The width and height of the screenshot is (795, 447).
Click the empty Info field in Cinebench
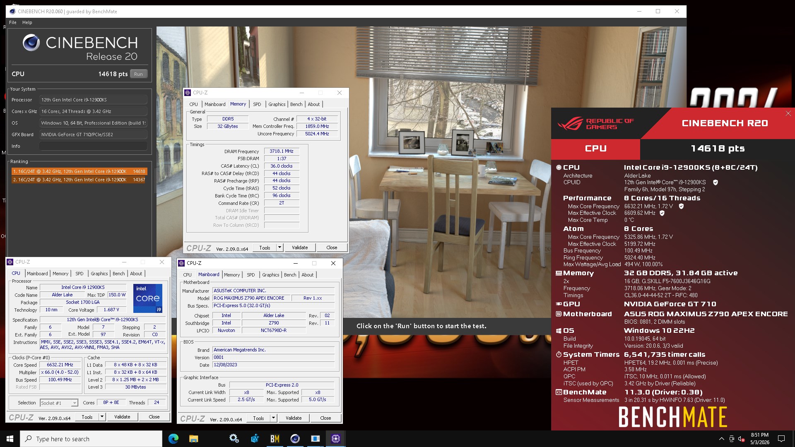tap(93, 146)
